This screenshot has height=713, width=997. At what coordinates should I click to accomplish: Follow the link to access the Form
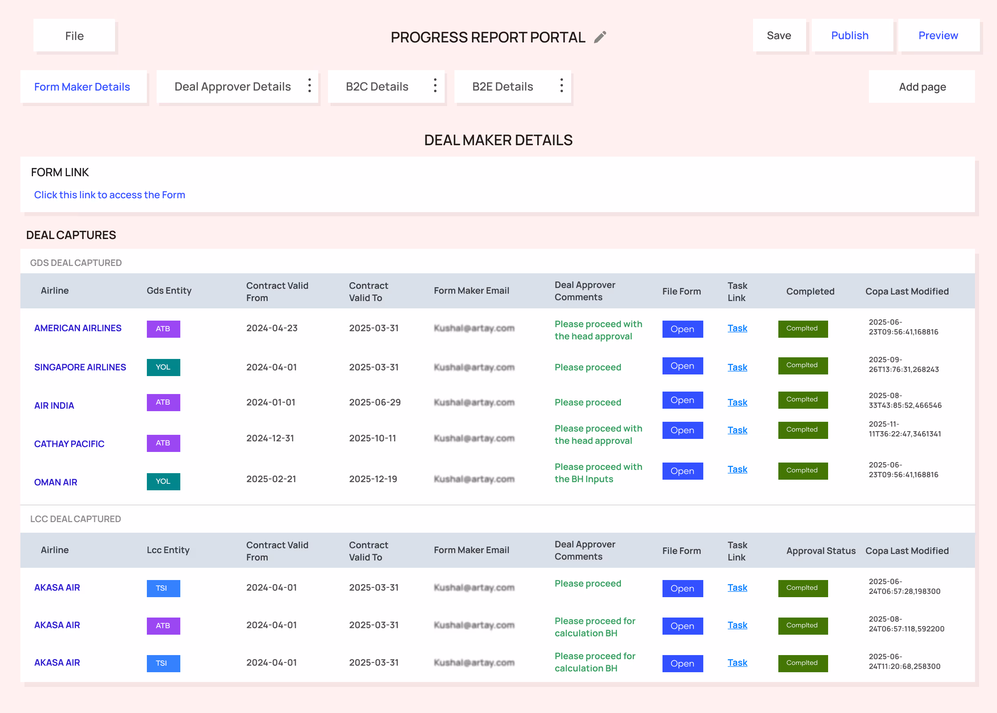coord(109,195)
